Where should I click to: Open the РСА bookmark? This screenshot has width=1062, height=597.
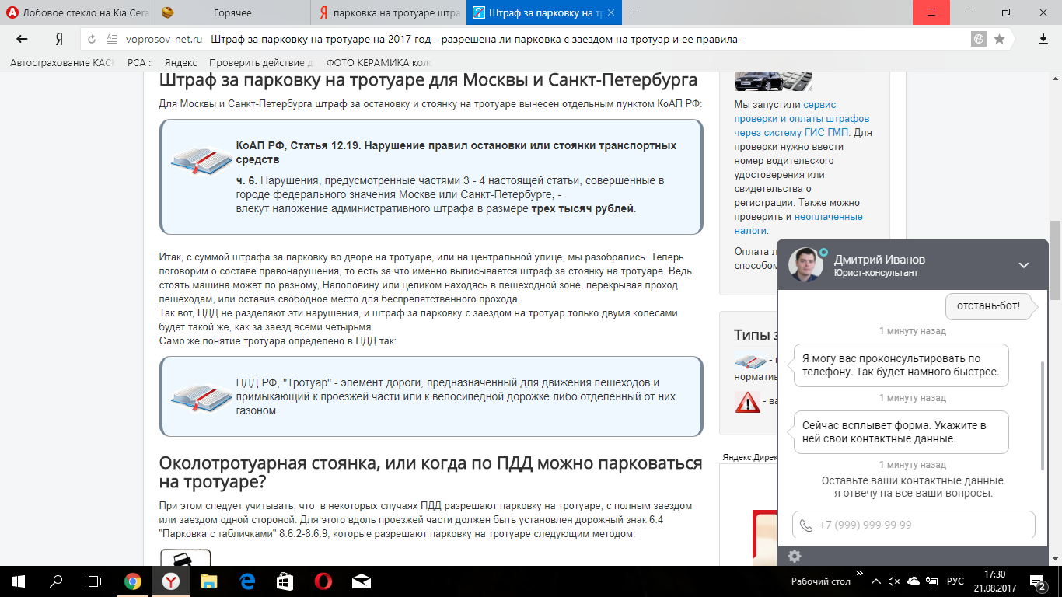tap(140, 63)
